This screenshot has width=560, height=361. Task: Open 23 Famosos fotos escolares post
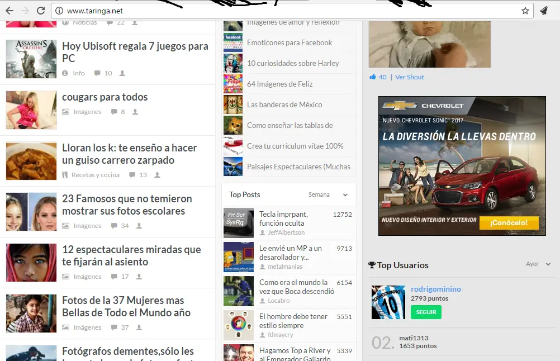(x=127, y=205)
